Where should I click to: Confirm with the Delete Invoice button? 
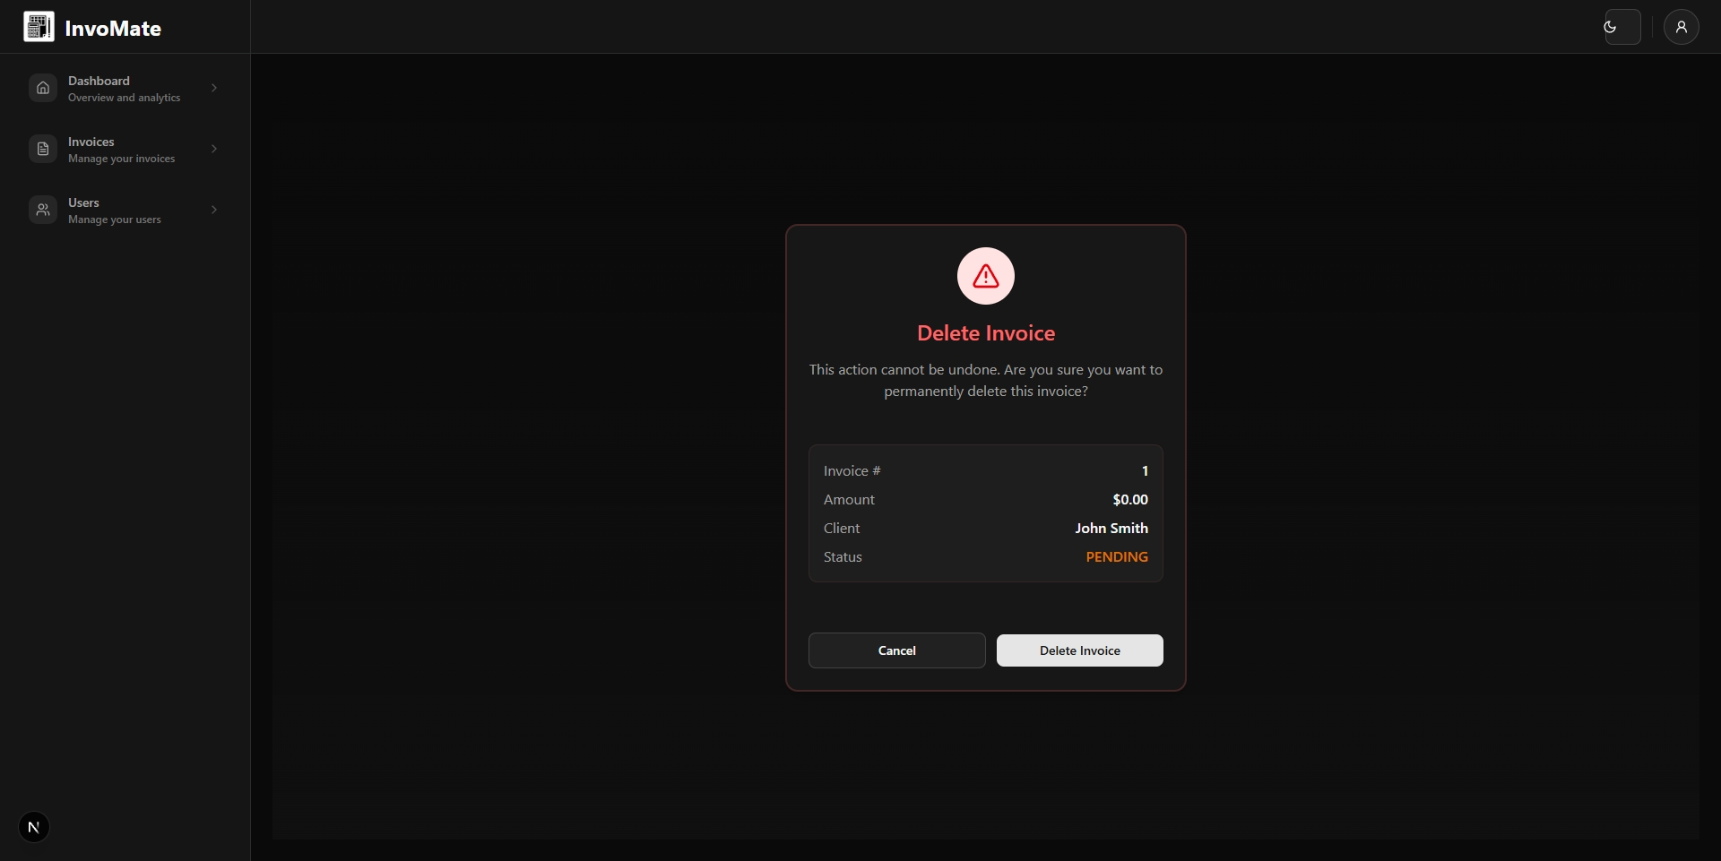tap(1079, 650)
